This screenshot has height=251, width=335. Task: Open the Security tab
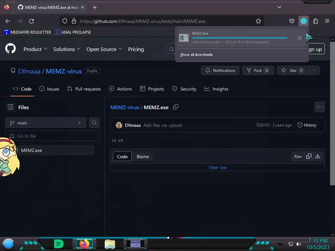184,89
